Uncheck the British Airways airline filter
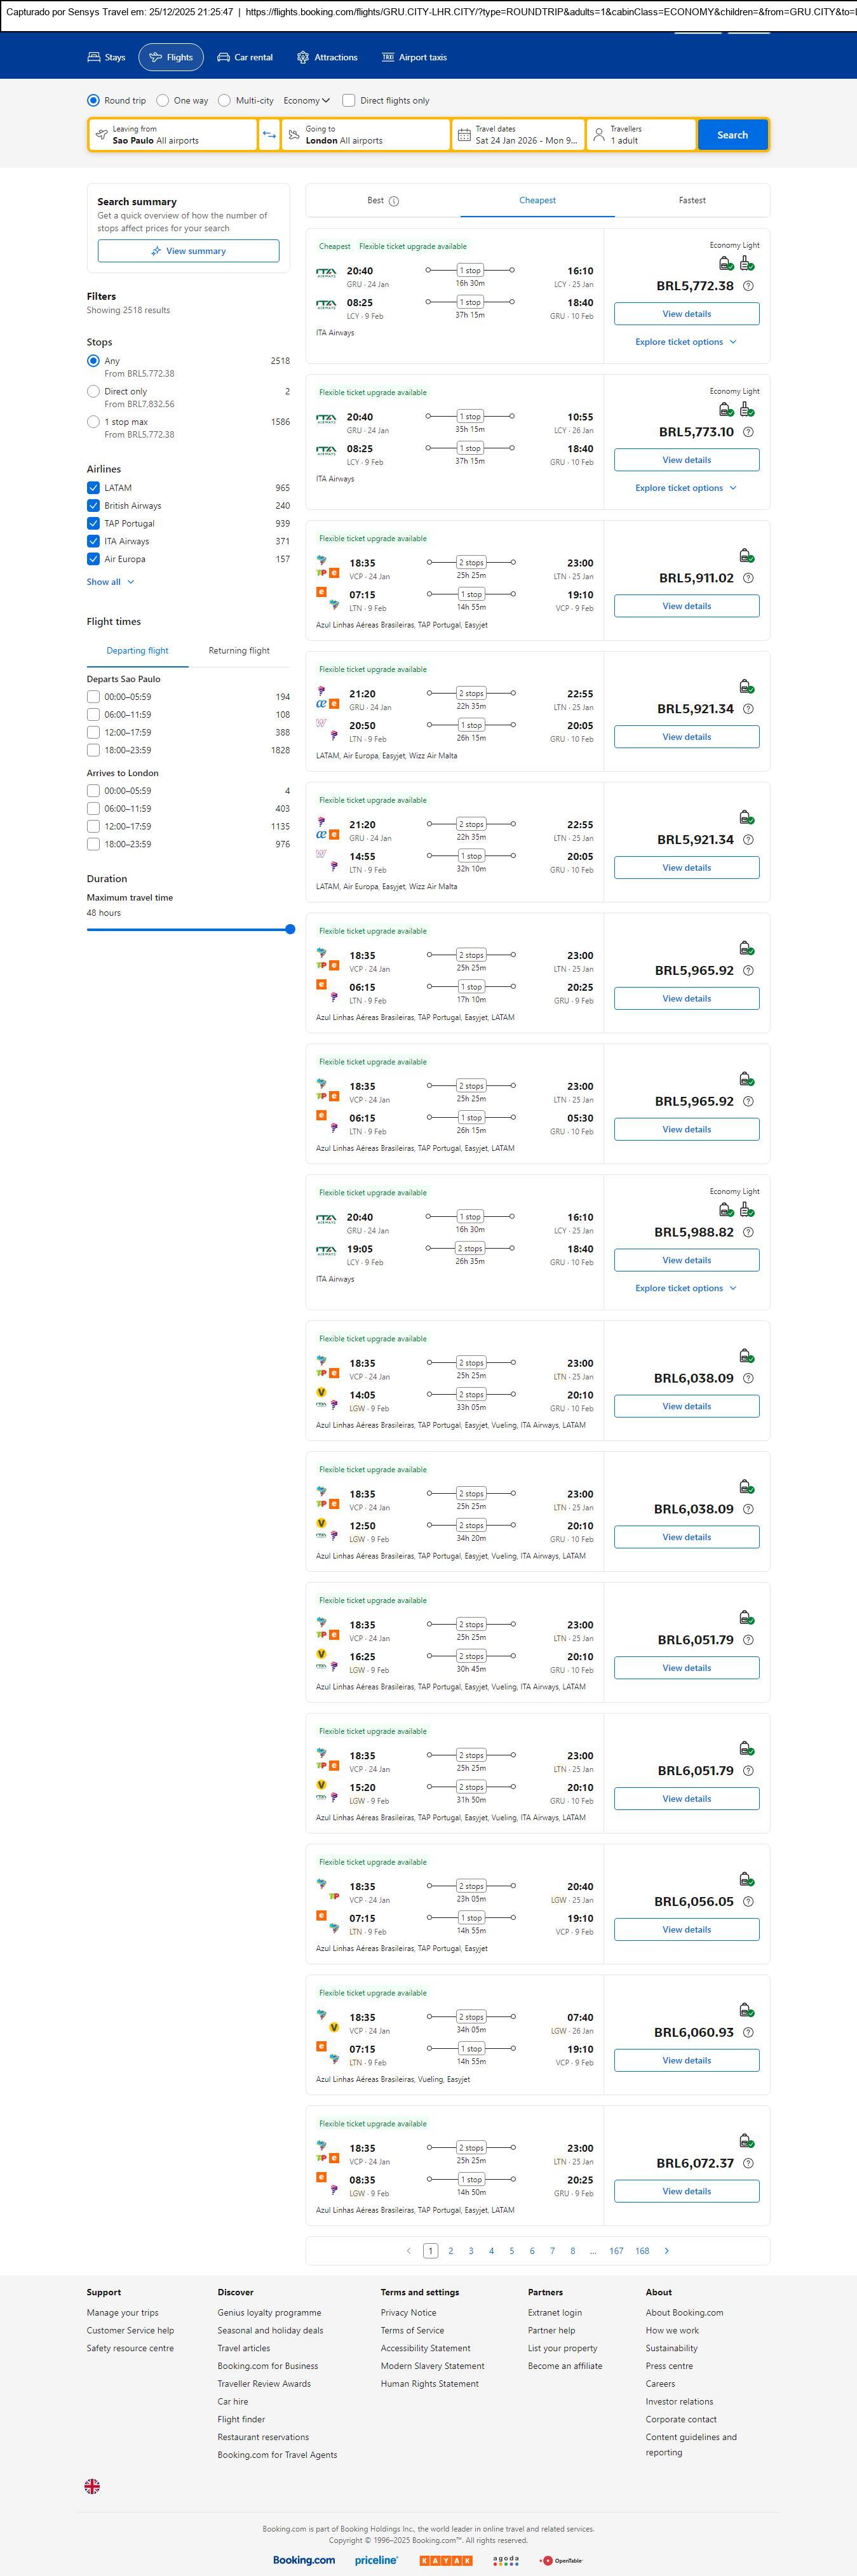The image size is (857, 2576). (x=93, y=506)
